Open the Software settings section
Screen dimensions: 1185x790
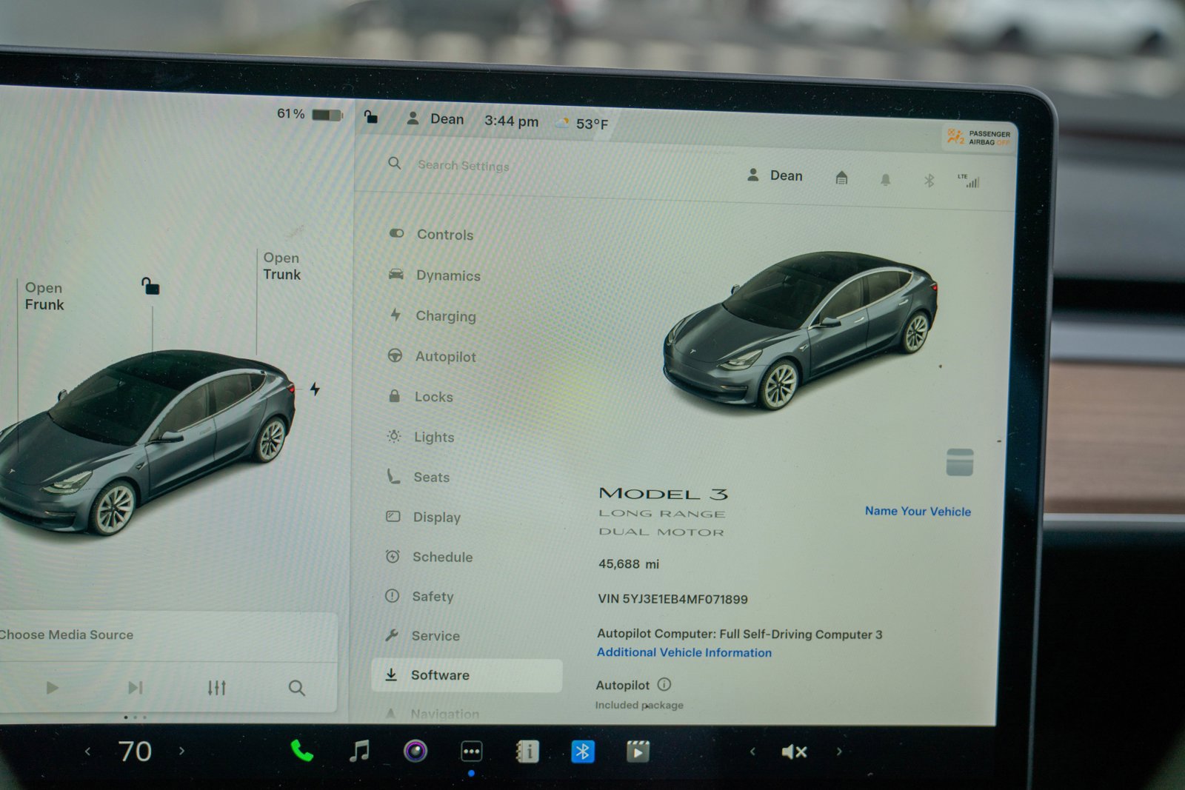click(441, 674)
